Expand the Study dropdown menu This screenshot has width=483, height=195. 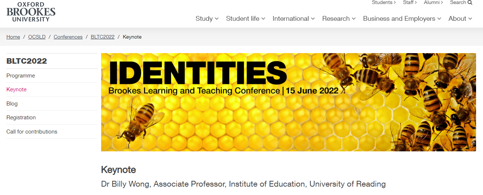coord(207,19)
